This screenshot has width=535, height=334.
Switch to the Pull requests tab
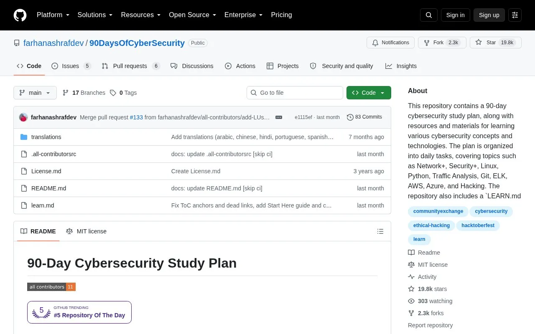(131, 66)
